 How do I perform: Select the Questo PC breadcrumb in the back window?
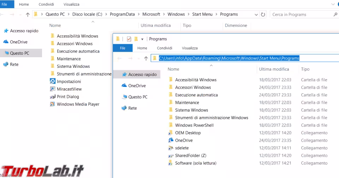click(55, 14)
